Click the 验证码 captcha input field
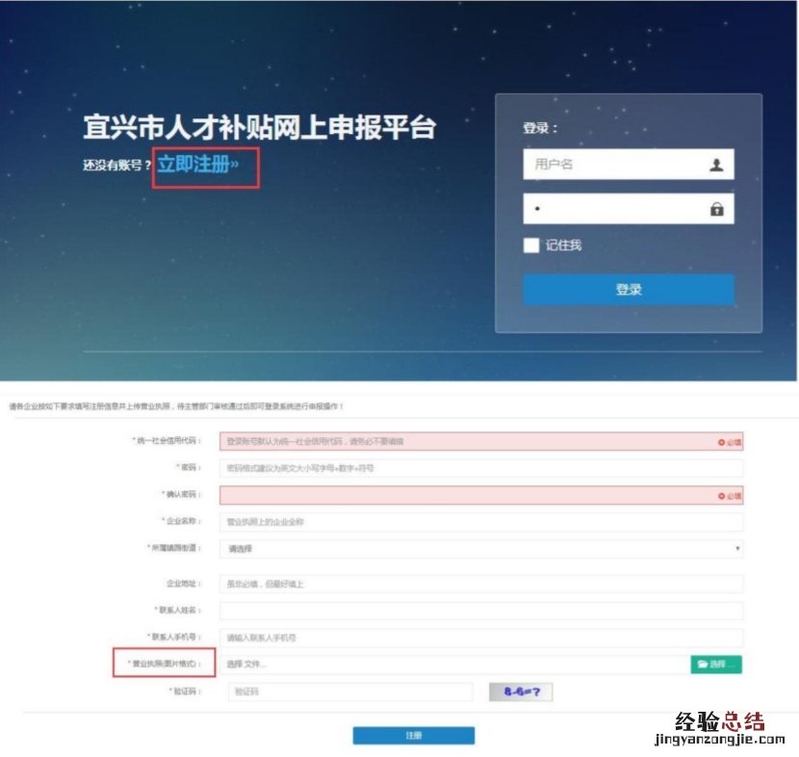This screenshot has height=757, width=799. pos(350,692)
